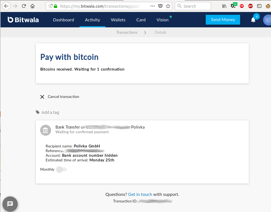Screen dimensions: 271x212
Task: Click the browser forward arrow
Action: [x=15, y=6]
